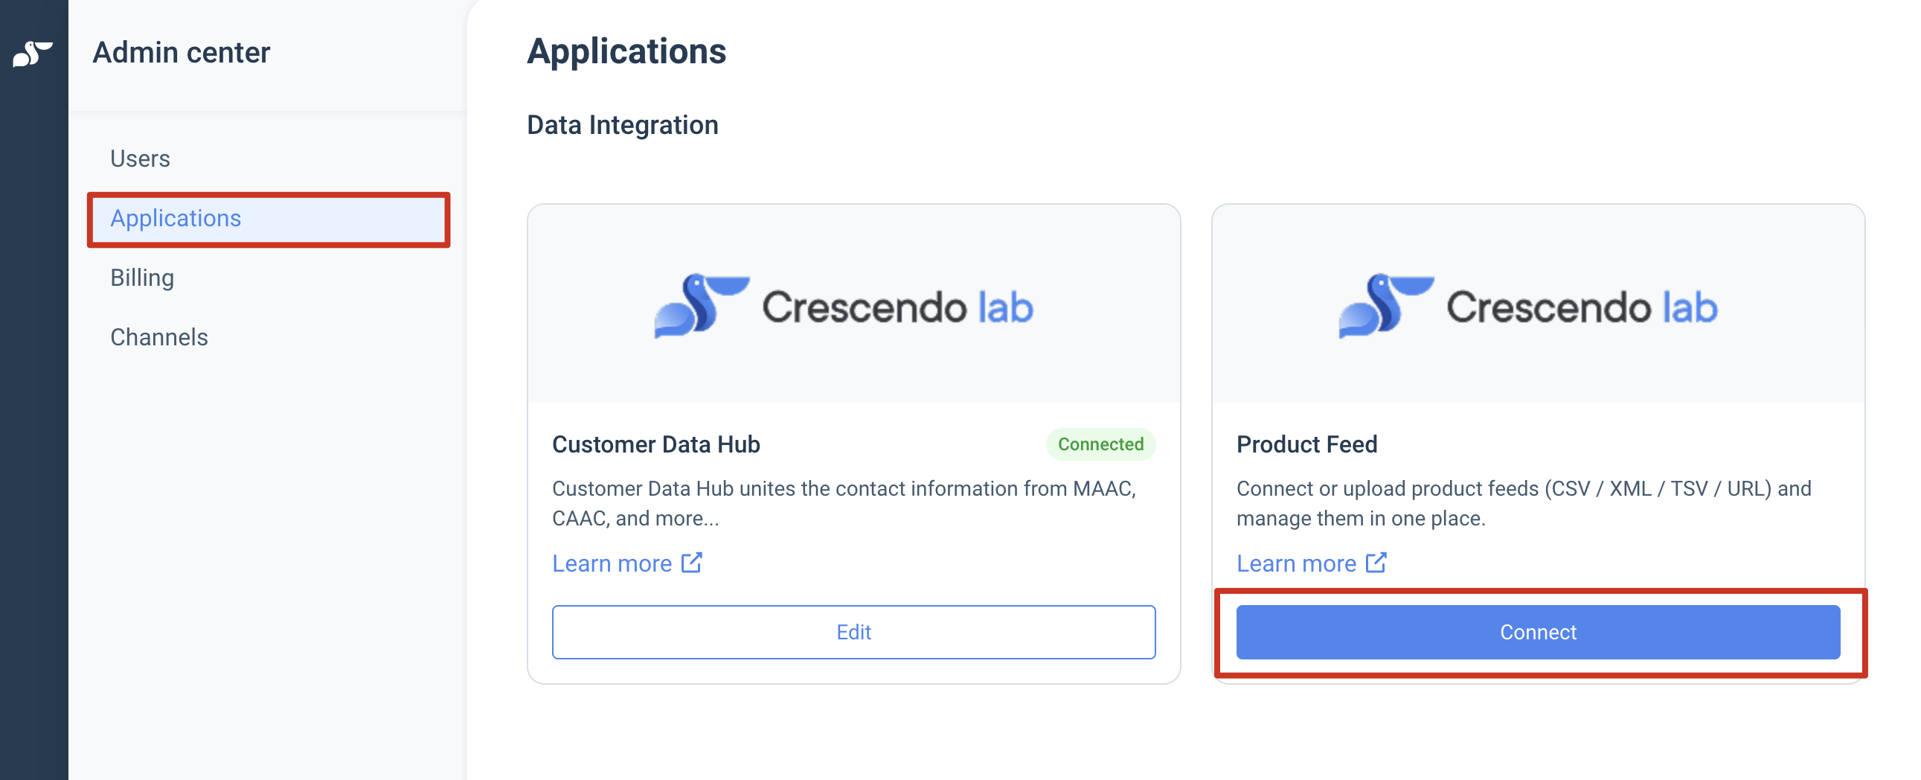Open Learn more for Customer Data Hub
1921x780 pixels.
tap(613, 563)
